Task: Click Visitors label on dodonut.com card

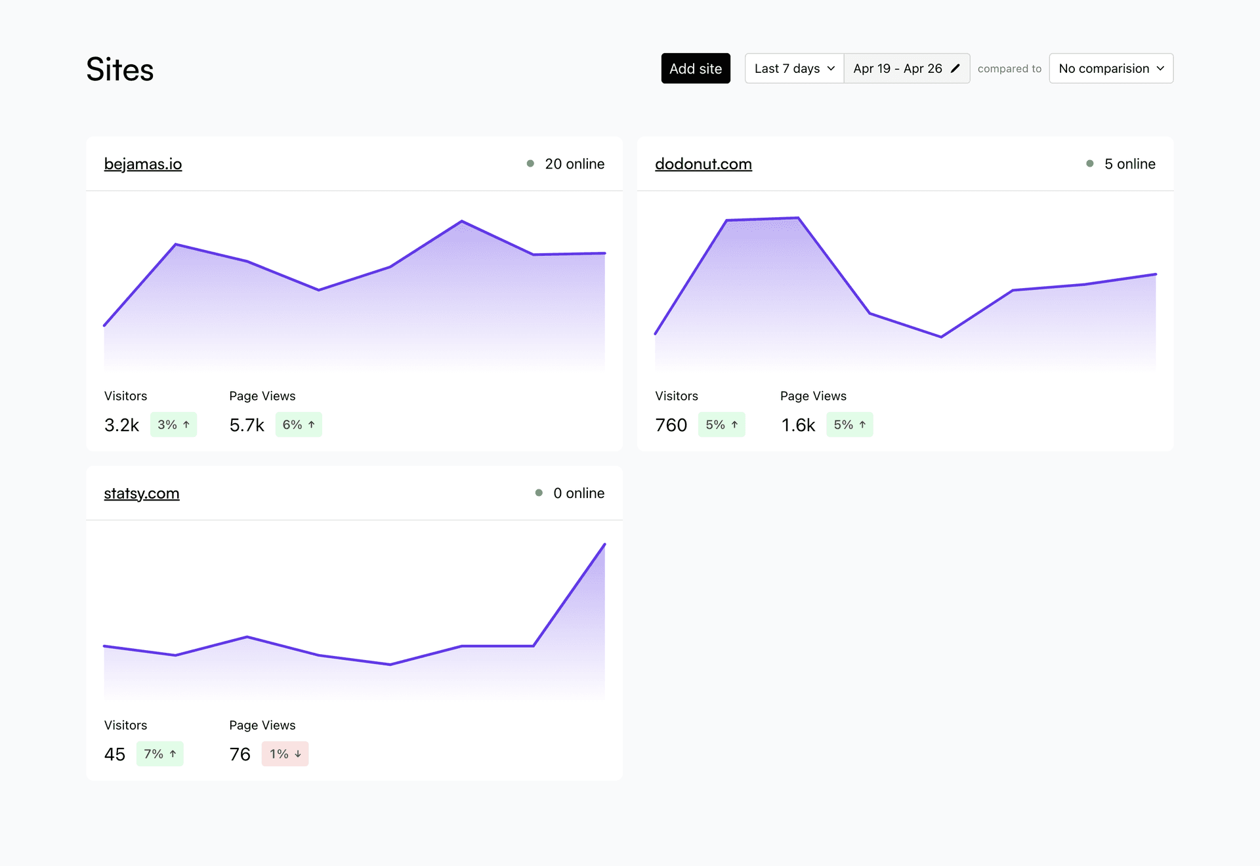Action: tap(677, 396)
